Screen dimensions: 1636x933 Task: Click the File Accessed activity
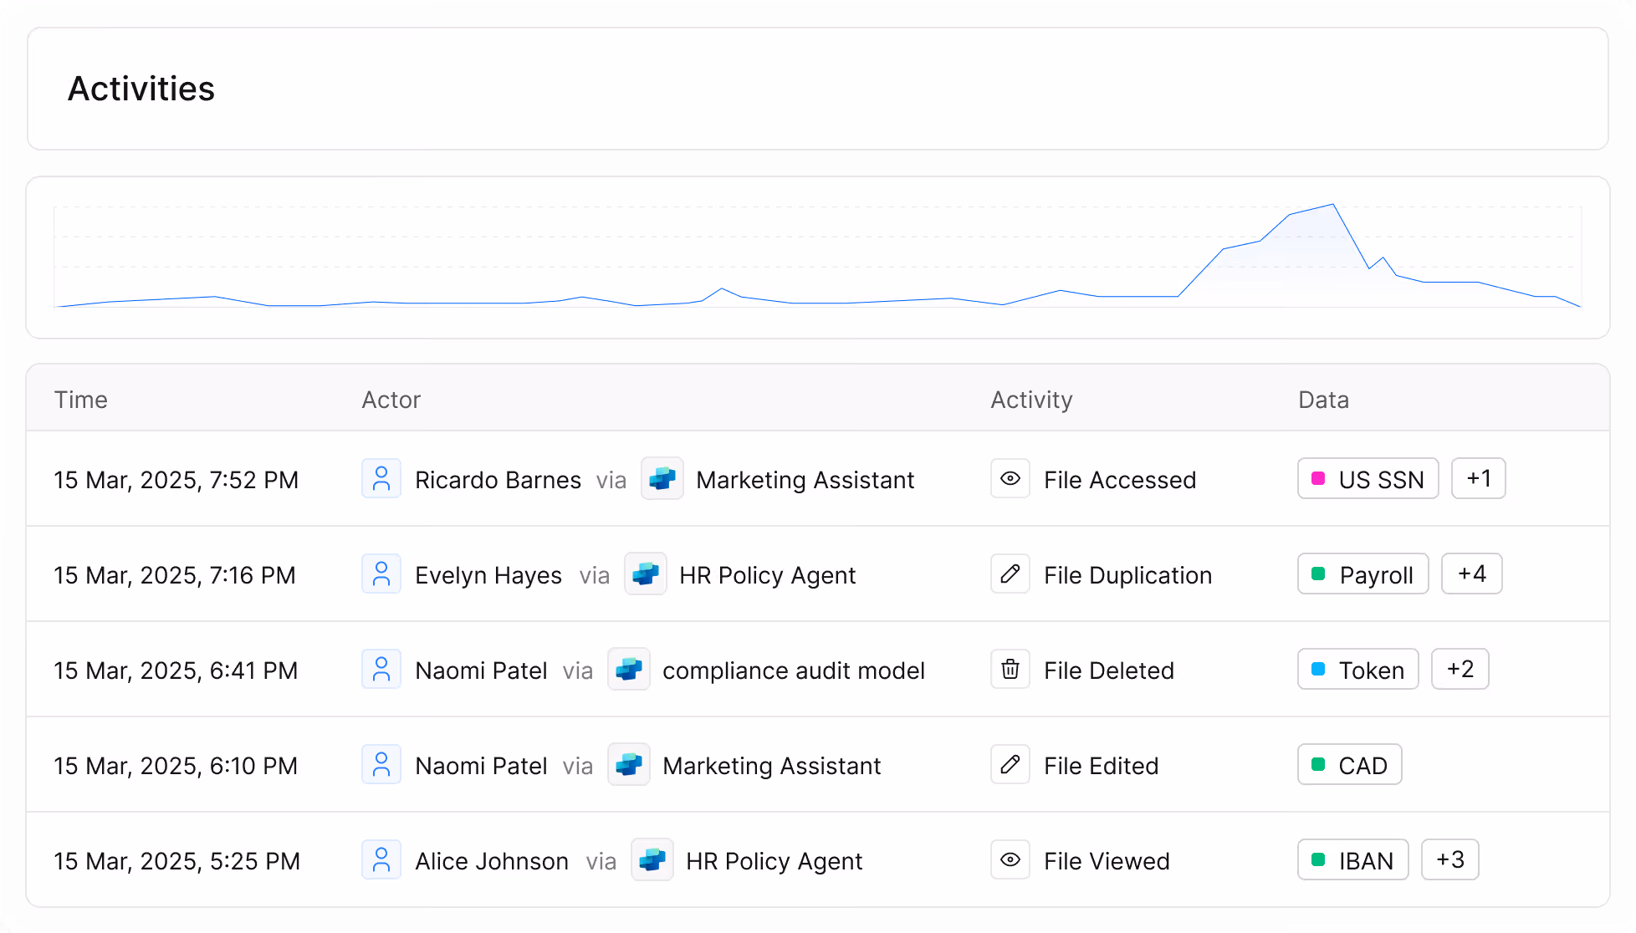click(1120, 480)
